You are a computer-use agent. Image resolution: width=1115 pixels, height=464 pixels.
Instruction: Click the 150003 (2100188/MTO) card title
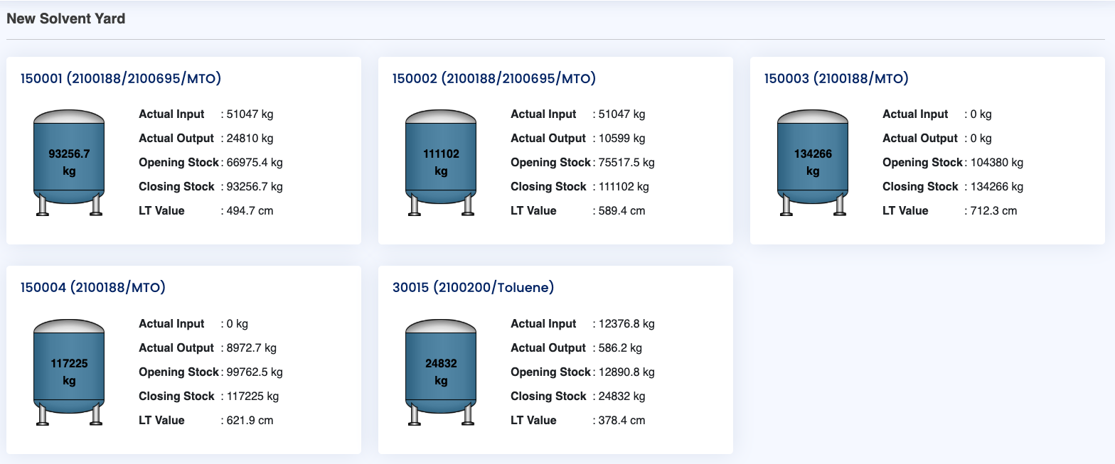point(836,78)
